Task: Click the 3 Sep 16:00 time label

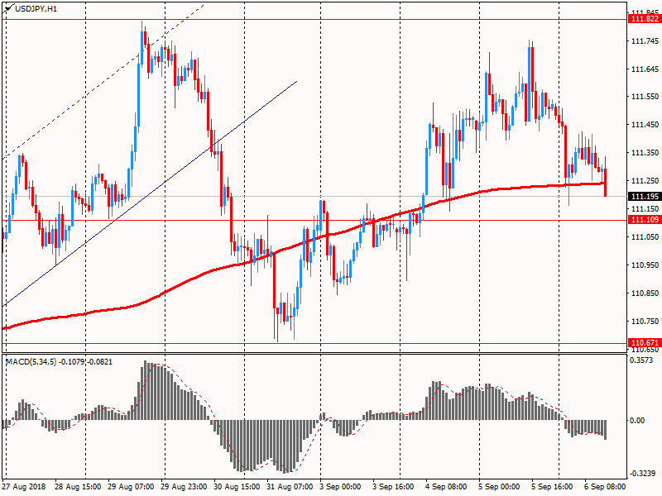Action: [x=393, y=487]
